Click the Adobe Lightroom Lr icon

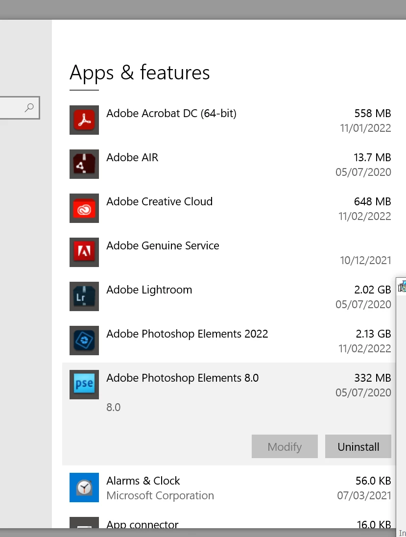click(84, 296)
